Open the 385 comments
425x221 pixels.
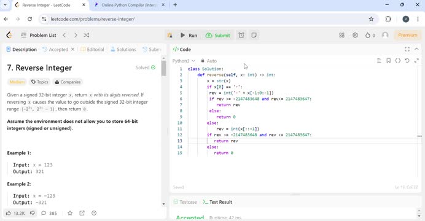49,213
